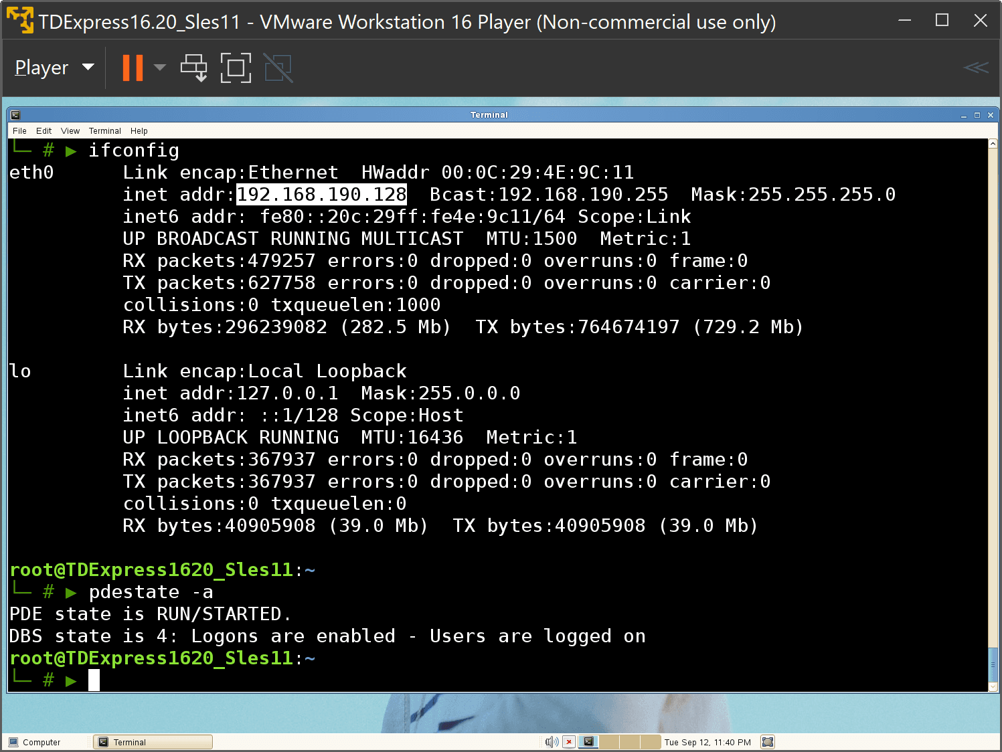
Task: Click the show desktop tray icon
Action: (768, 742)
